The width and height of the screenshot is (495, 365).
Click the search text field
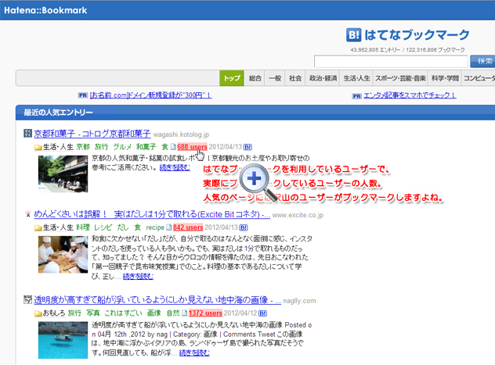[x=391, y=61]
